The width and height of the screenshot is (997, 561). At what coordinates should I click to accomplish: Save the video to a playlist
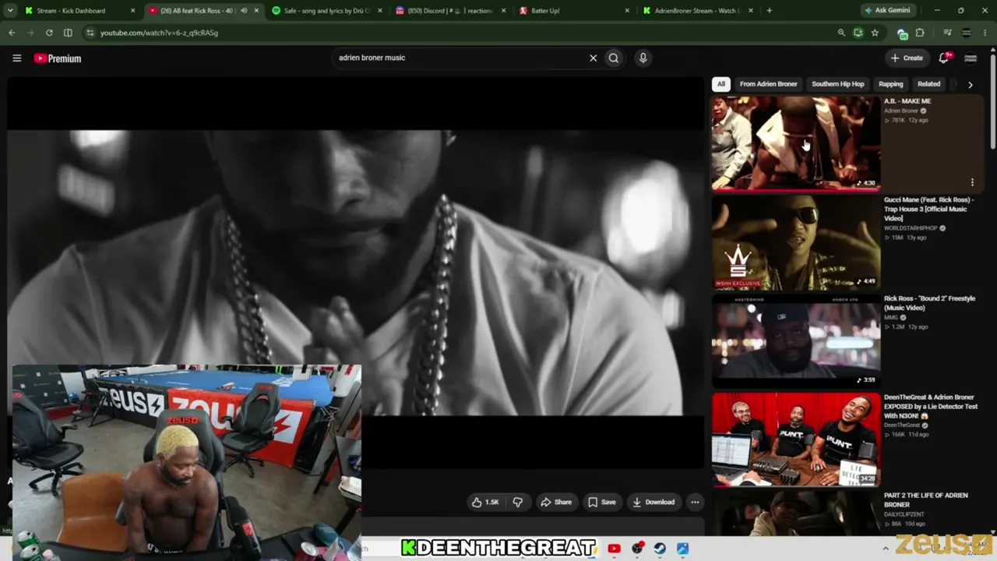coord(601,503)
